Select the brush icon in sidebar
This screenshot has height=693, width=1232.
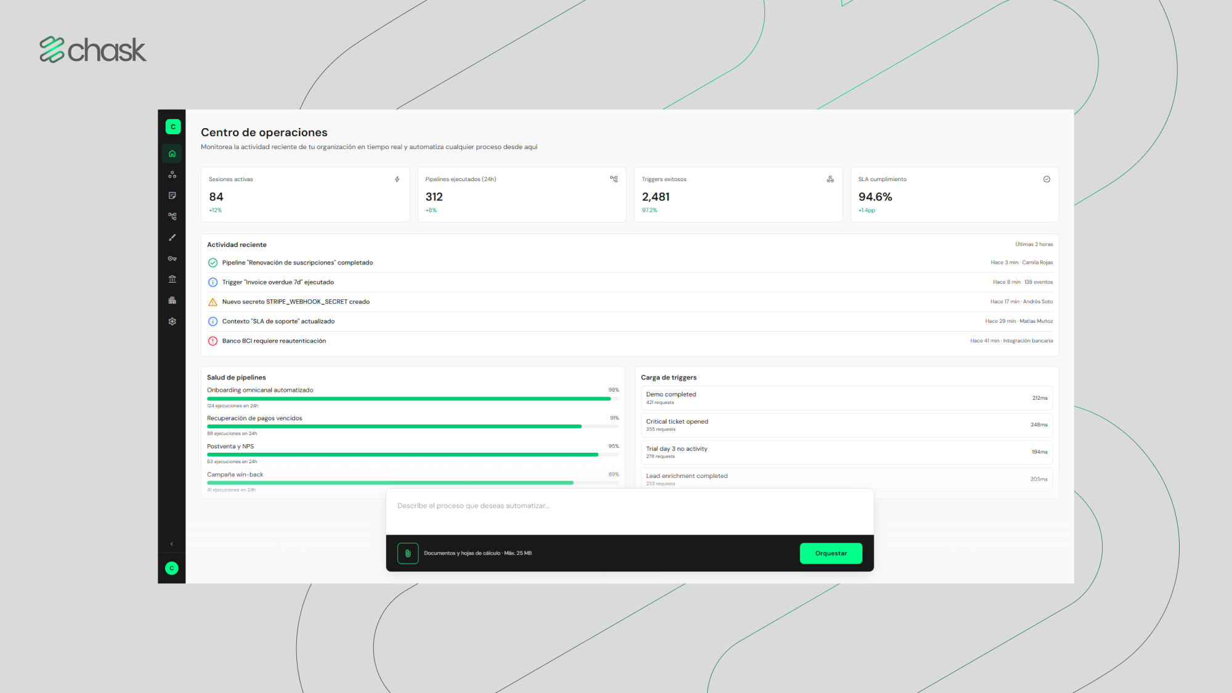pos(172,237)
